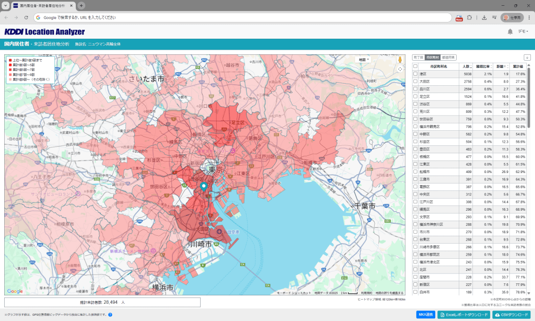
Task: Click the 中野区 row name cell
Action: click(x=439, y=134)
